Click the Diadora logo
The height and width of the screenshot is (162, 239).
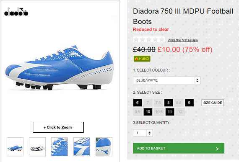pos(16,12)
